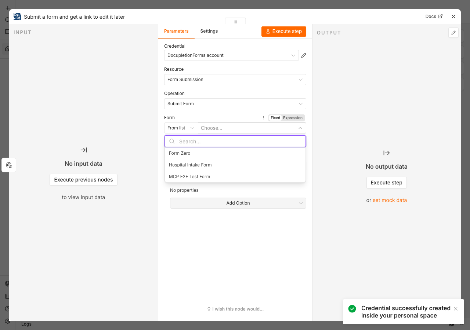This screenshot has height=330, width=470.
Task: Open the From list mode dropdown
Action: (181, 128)
